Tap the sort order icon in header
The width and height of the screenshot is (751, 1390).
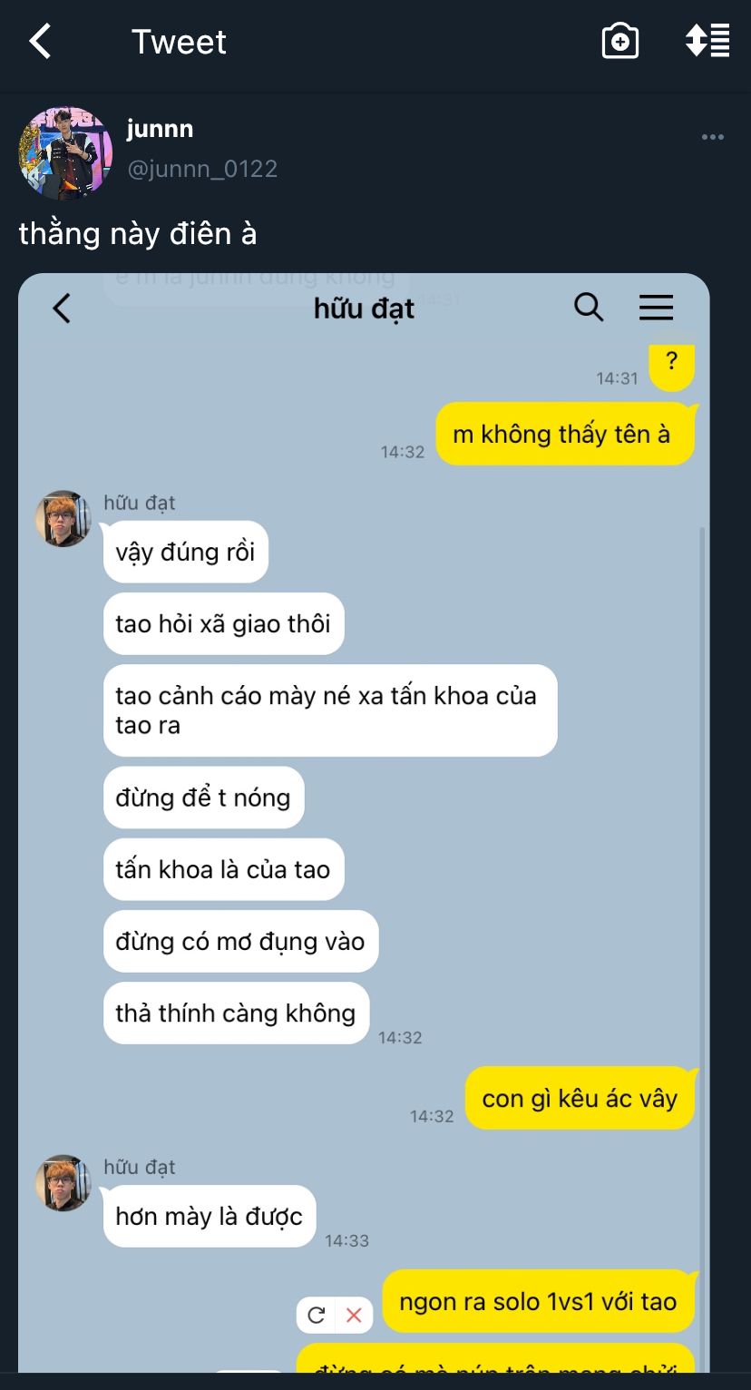pyautogui.click(x=707, y=42)
